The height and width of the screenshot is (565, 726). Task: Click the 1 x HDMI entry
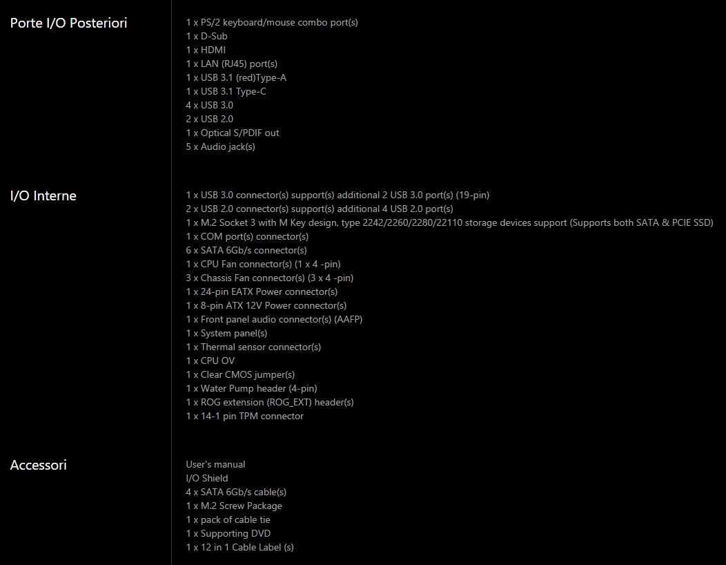[x=206, y=50]
